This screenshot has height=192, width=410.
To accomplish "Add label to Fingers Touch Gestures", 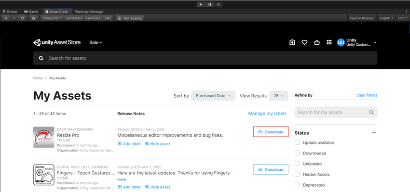I will pyautogui.click(x=129, y=187).
